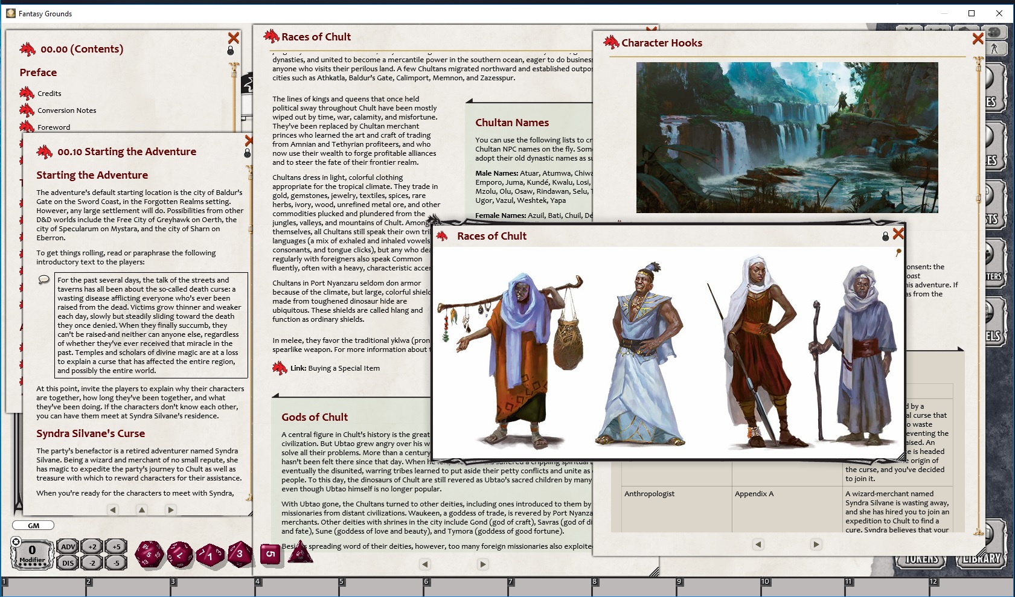Click the red dragon icon beside Character Hooks title
This screenshot has height=597, width=1015.
point(612,42)
